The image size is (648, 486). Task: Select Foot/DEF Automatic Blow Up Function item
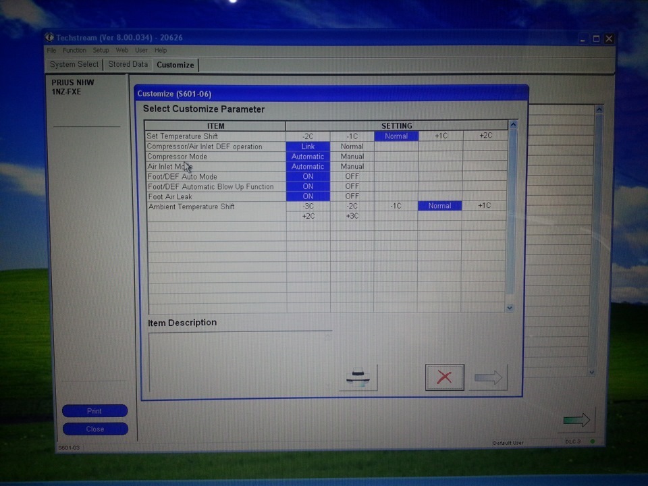(216, 186)
